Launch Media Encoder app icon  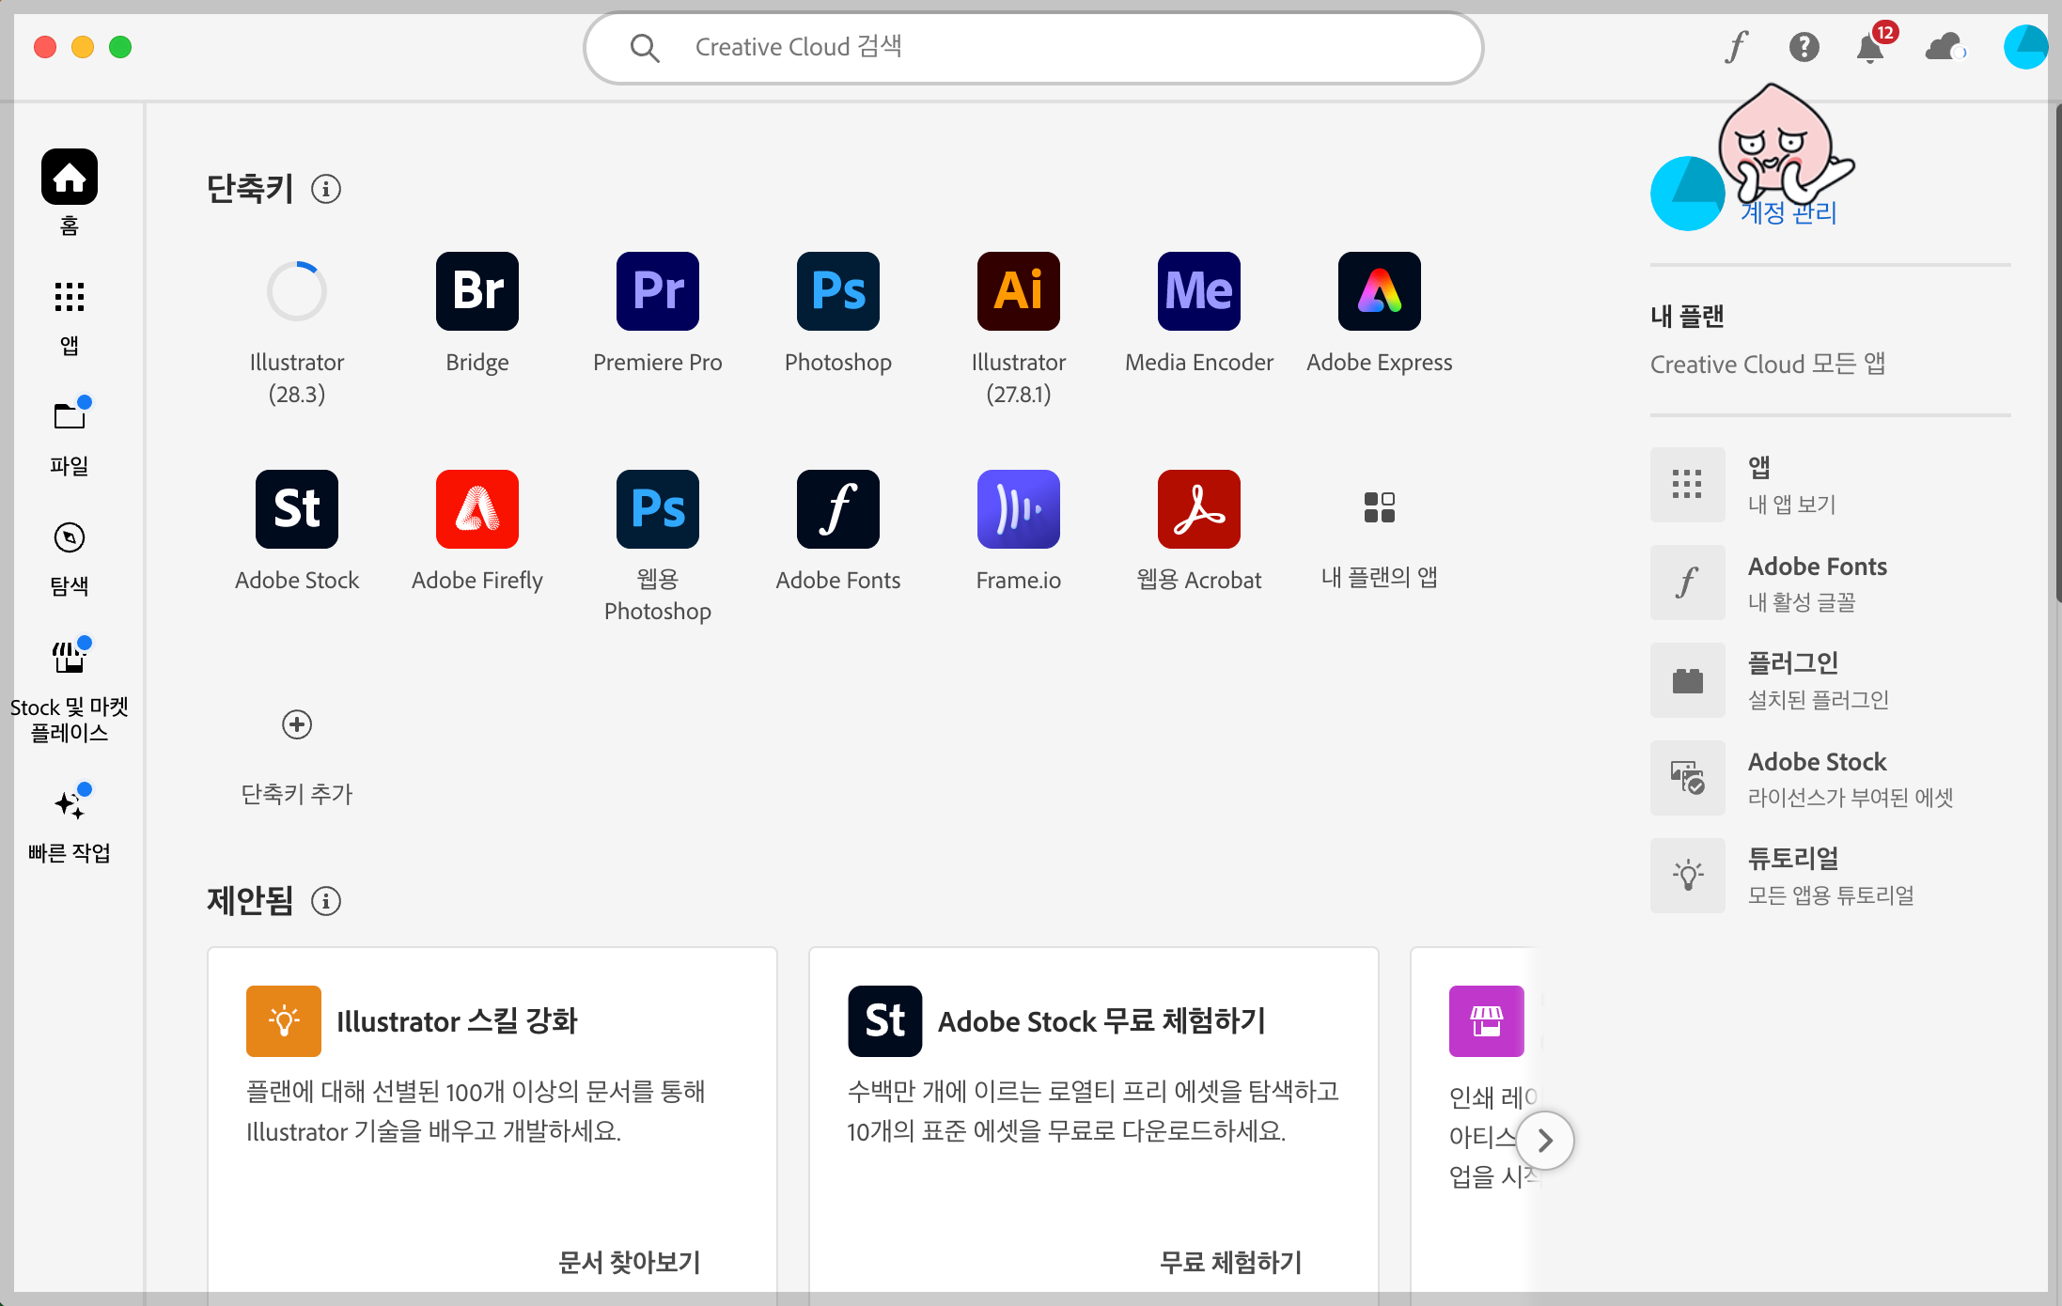1198,291
